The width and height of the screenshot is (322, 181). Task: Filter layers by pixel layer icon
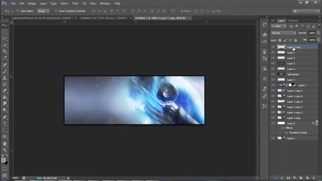[291, 26]
